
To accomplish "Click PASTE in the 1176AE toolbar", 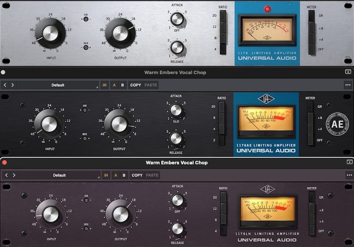I will (150, 85).
